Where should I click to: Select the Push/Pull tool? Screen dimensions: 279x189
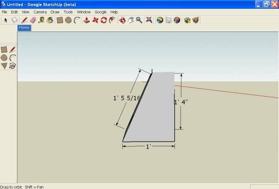86,20
